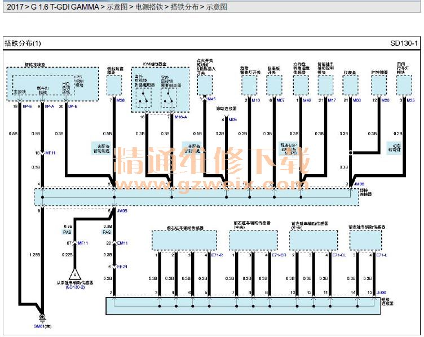Click the E71-L sensor connector label
Image resolution: width=424 pixels, height=337 pixels.
click(x=382, y=255)
